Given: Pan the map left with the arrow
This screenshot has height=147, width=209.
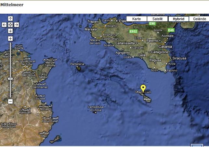Looking at the screenshot, I should click(x=4, y=25).
